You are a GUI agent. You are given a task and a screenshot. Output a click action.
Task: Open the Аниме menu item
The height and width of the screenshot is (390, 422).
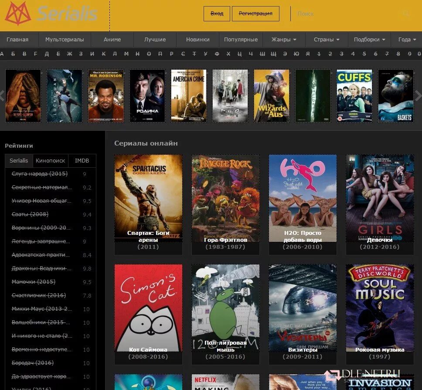tap(112, 40)
